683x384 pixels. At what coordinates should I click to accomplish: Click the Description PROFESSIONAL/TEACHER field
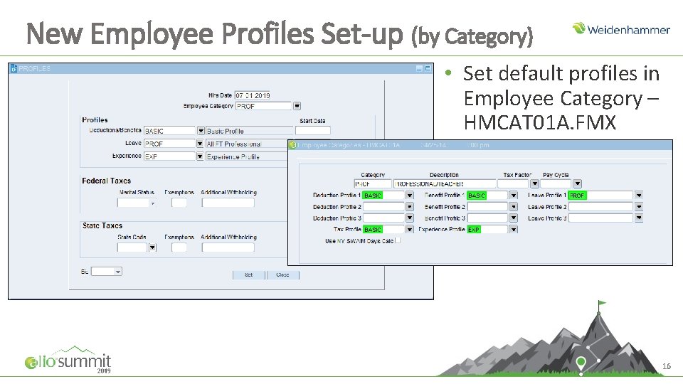pos(445,183)
